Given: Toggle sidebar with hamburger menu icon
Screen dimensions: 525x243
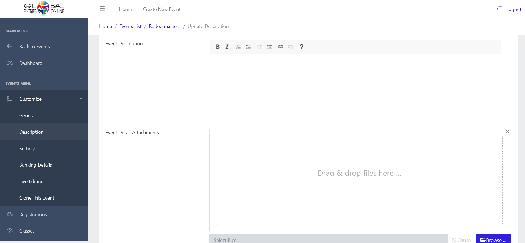Looking at the screenshot, I should point(102,9).
